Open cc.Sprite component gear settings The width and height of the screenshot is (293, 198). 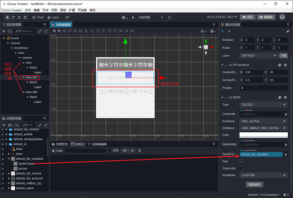coord(285,97)
